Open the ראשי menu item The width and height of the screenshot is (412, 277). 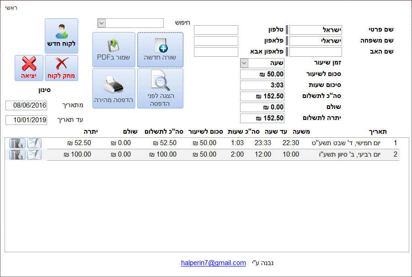11,8
